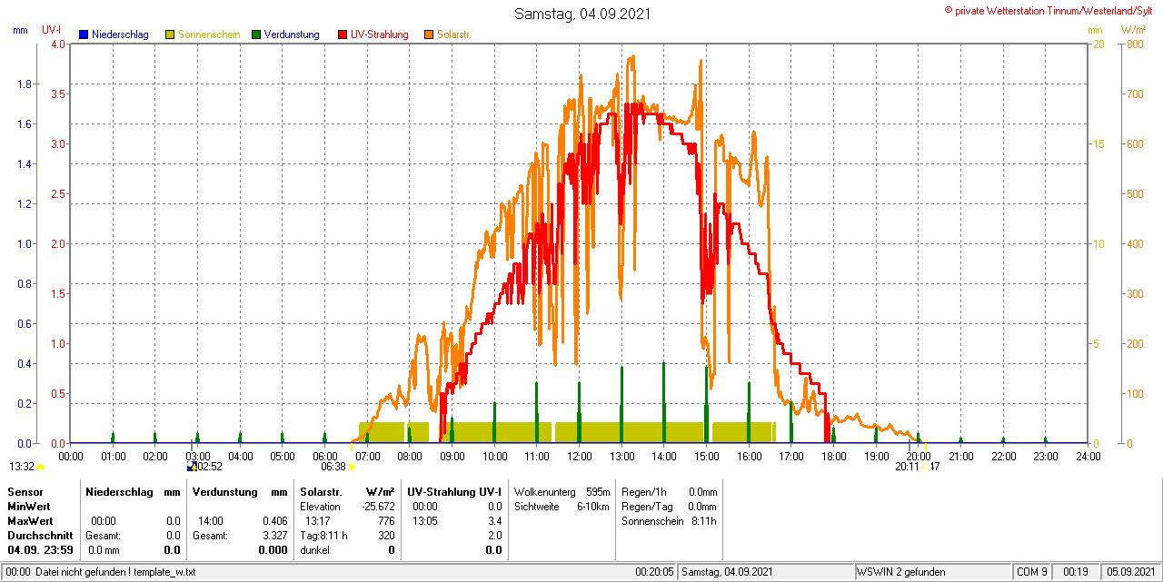This screenshot has width=1163, height=582.
Task: Click the UV-I axis unit label
Action: pyautogui.click(x=51, y=30)
